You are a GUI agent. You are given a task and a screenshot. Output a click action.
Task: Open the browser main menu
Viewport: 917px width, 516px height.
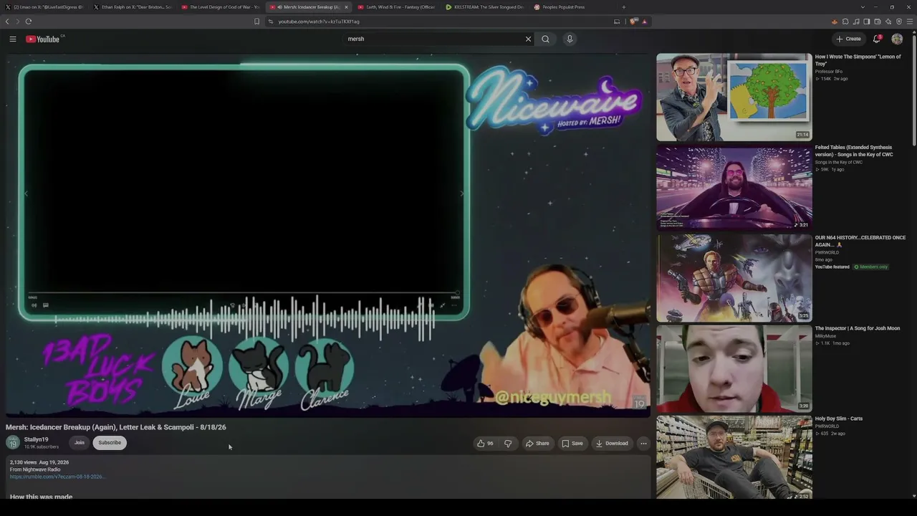(x=911, y=21)
